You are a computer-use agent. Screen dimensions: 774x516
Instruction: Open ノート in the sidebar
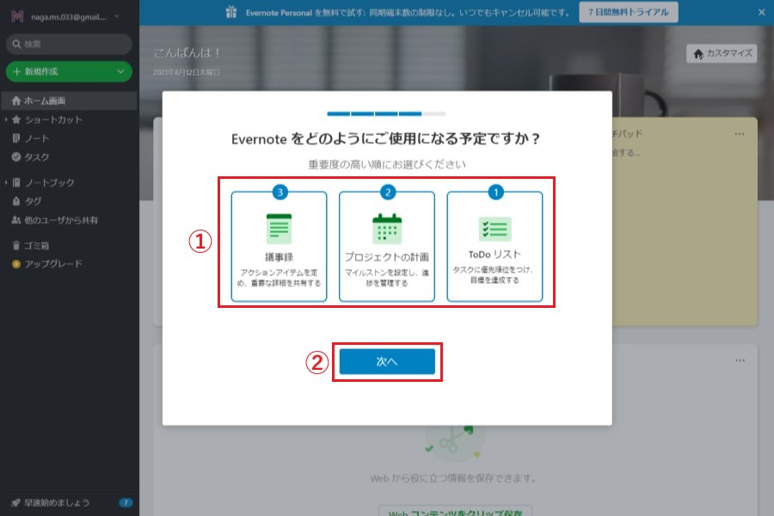click(36, 138)
